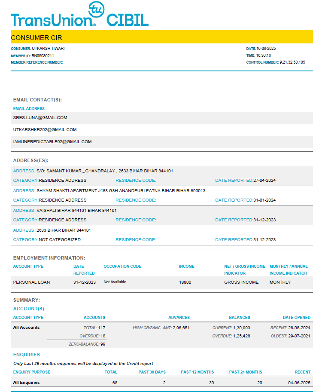Click the DATE OPENED column header
This screenshot has width=316, height=392.
coord(297,318)
